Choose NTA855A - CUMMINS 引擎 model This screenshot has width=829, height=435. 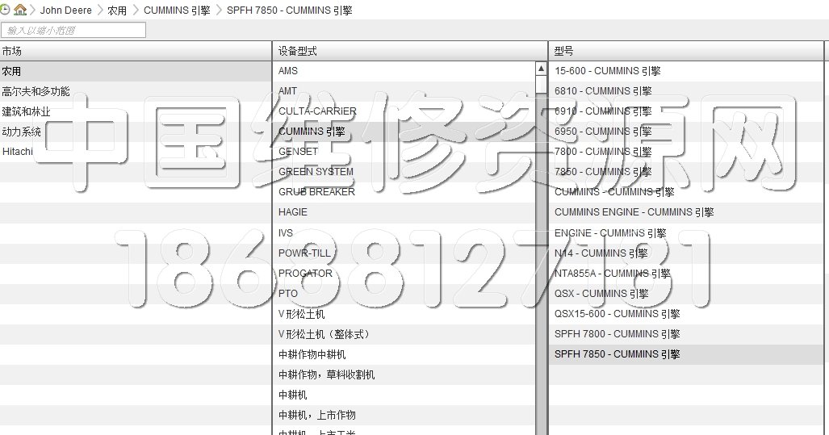click(x=612, y=274)
